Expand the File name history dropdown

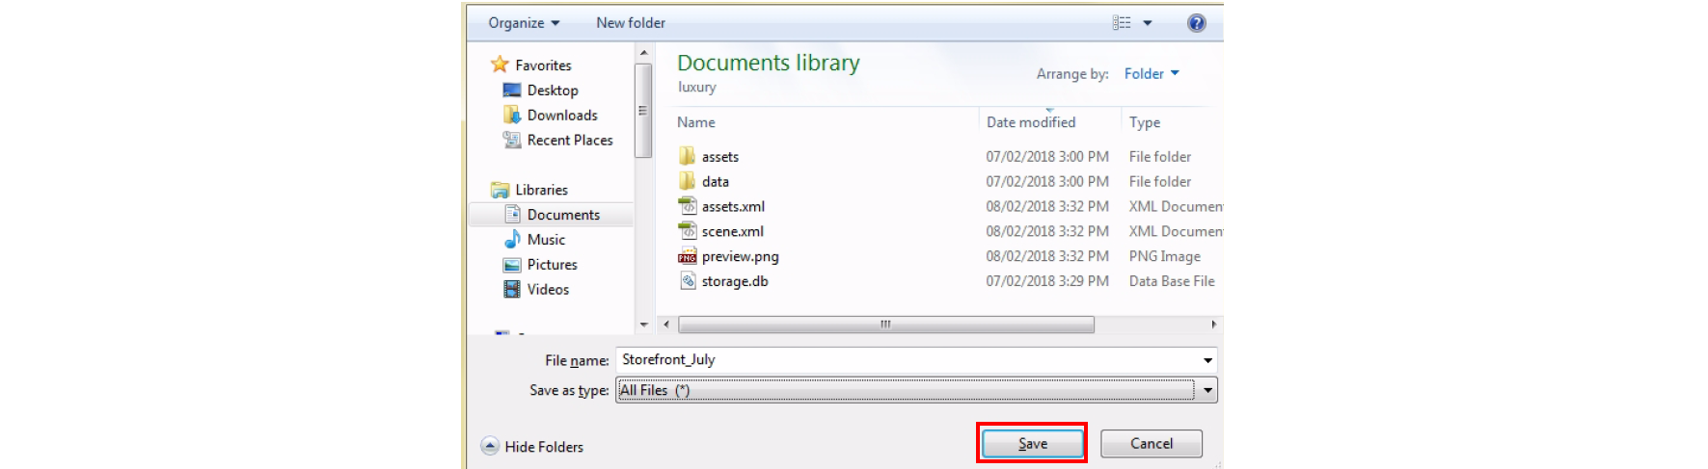[1206, 360]
